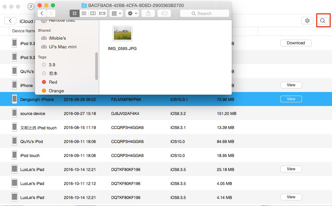Select iMobie's shared computer in sidebar
Image resolution: width=332 pixels, height=206 pixels.
57,38
